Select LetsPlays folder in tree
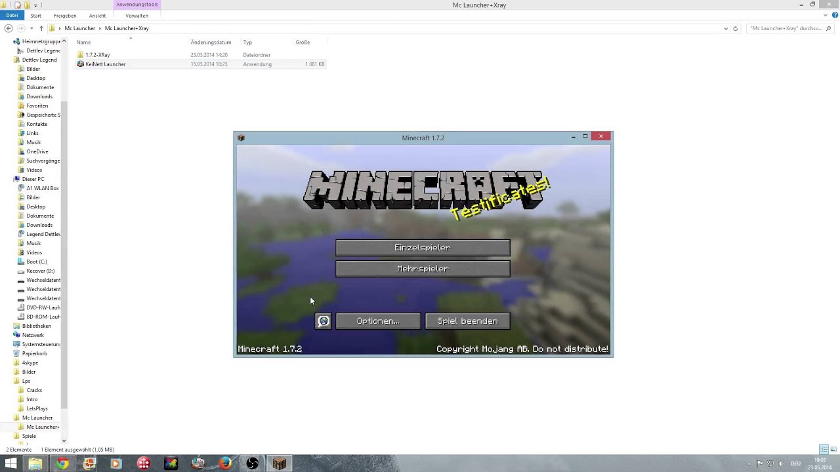This screenshot has height=472, width=840. (x=37, y=408)
